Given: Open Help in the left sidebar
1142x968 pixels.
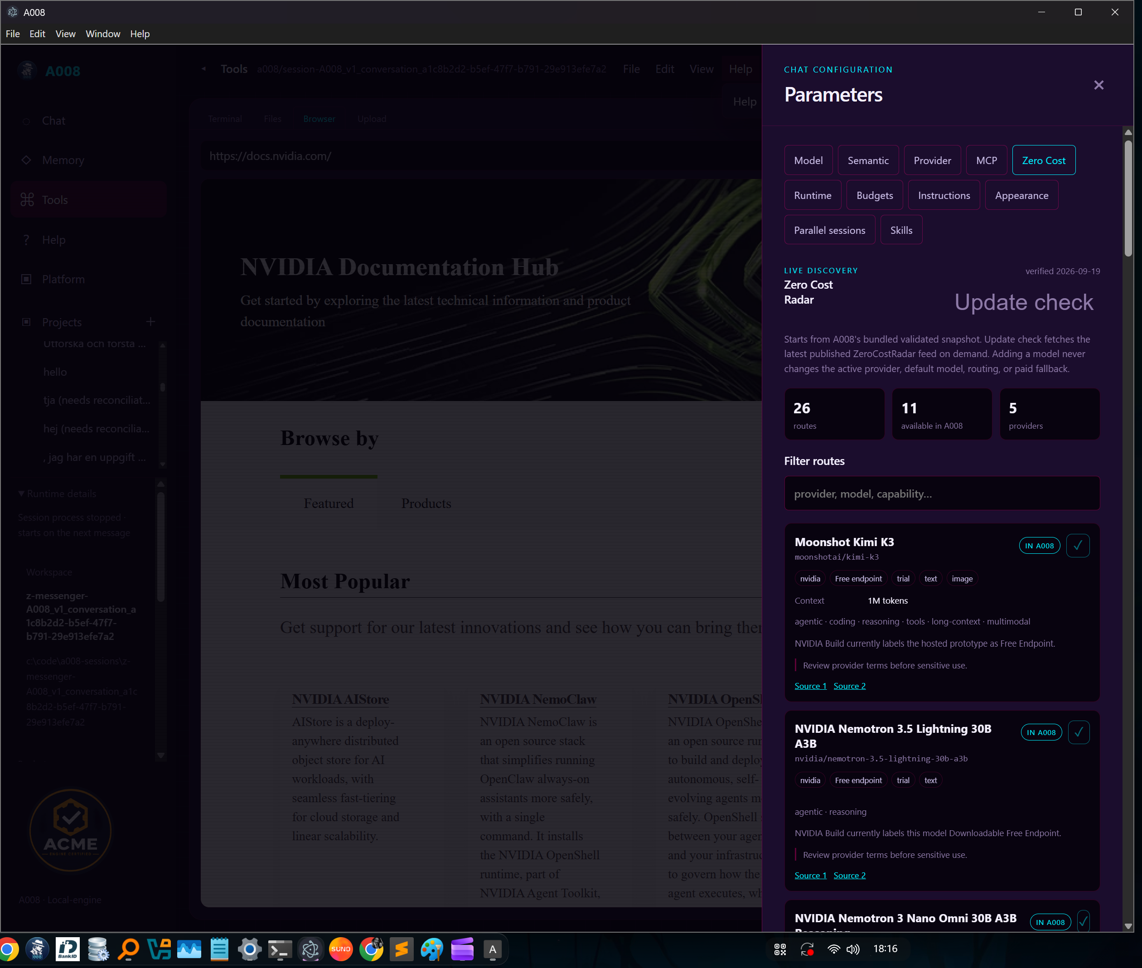Looking at the screenshot, I should (x=53, y=240).
